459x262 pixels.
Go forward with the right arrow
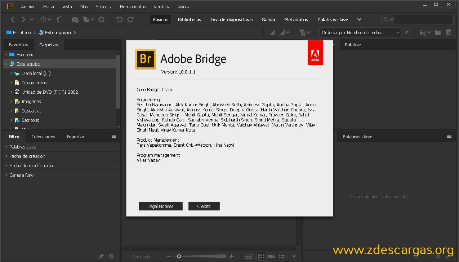point(23,19)
